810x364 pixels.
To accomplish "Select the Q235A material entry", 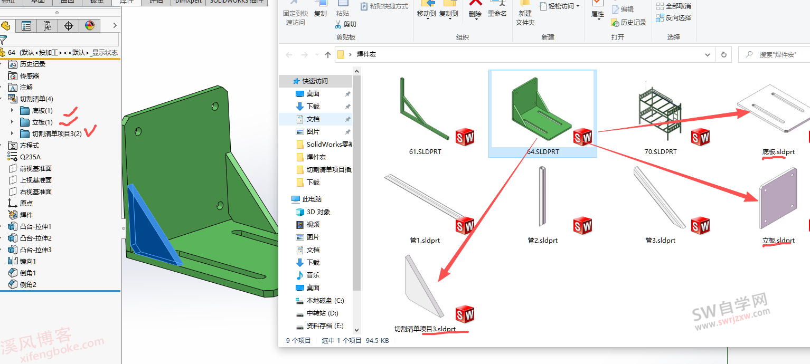I will [24, 157].
